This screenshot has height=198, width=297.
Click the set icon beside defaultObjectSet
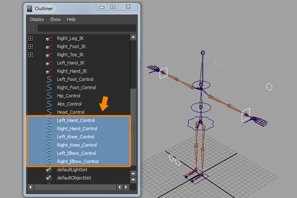tap(49, 178)
